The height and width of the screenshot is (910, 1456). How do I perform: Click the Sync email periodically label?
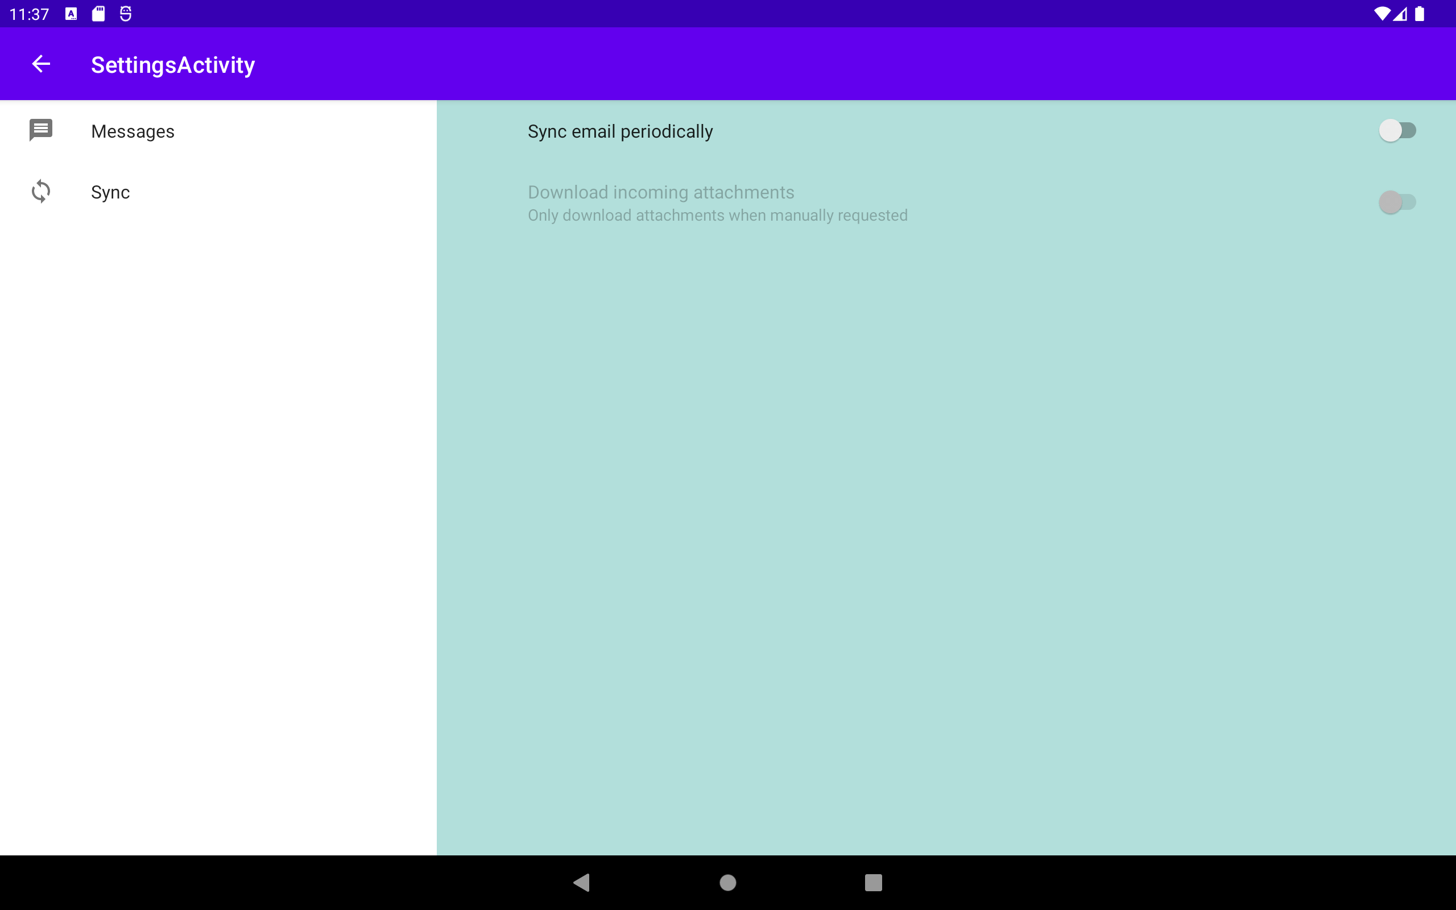pos(620,131)
